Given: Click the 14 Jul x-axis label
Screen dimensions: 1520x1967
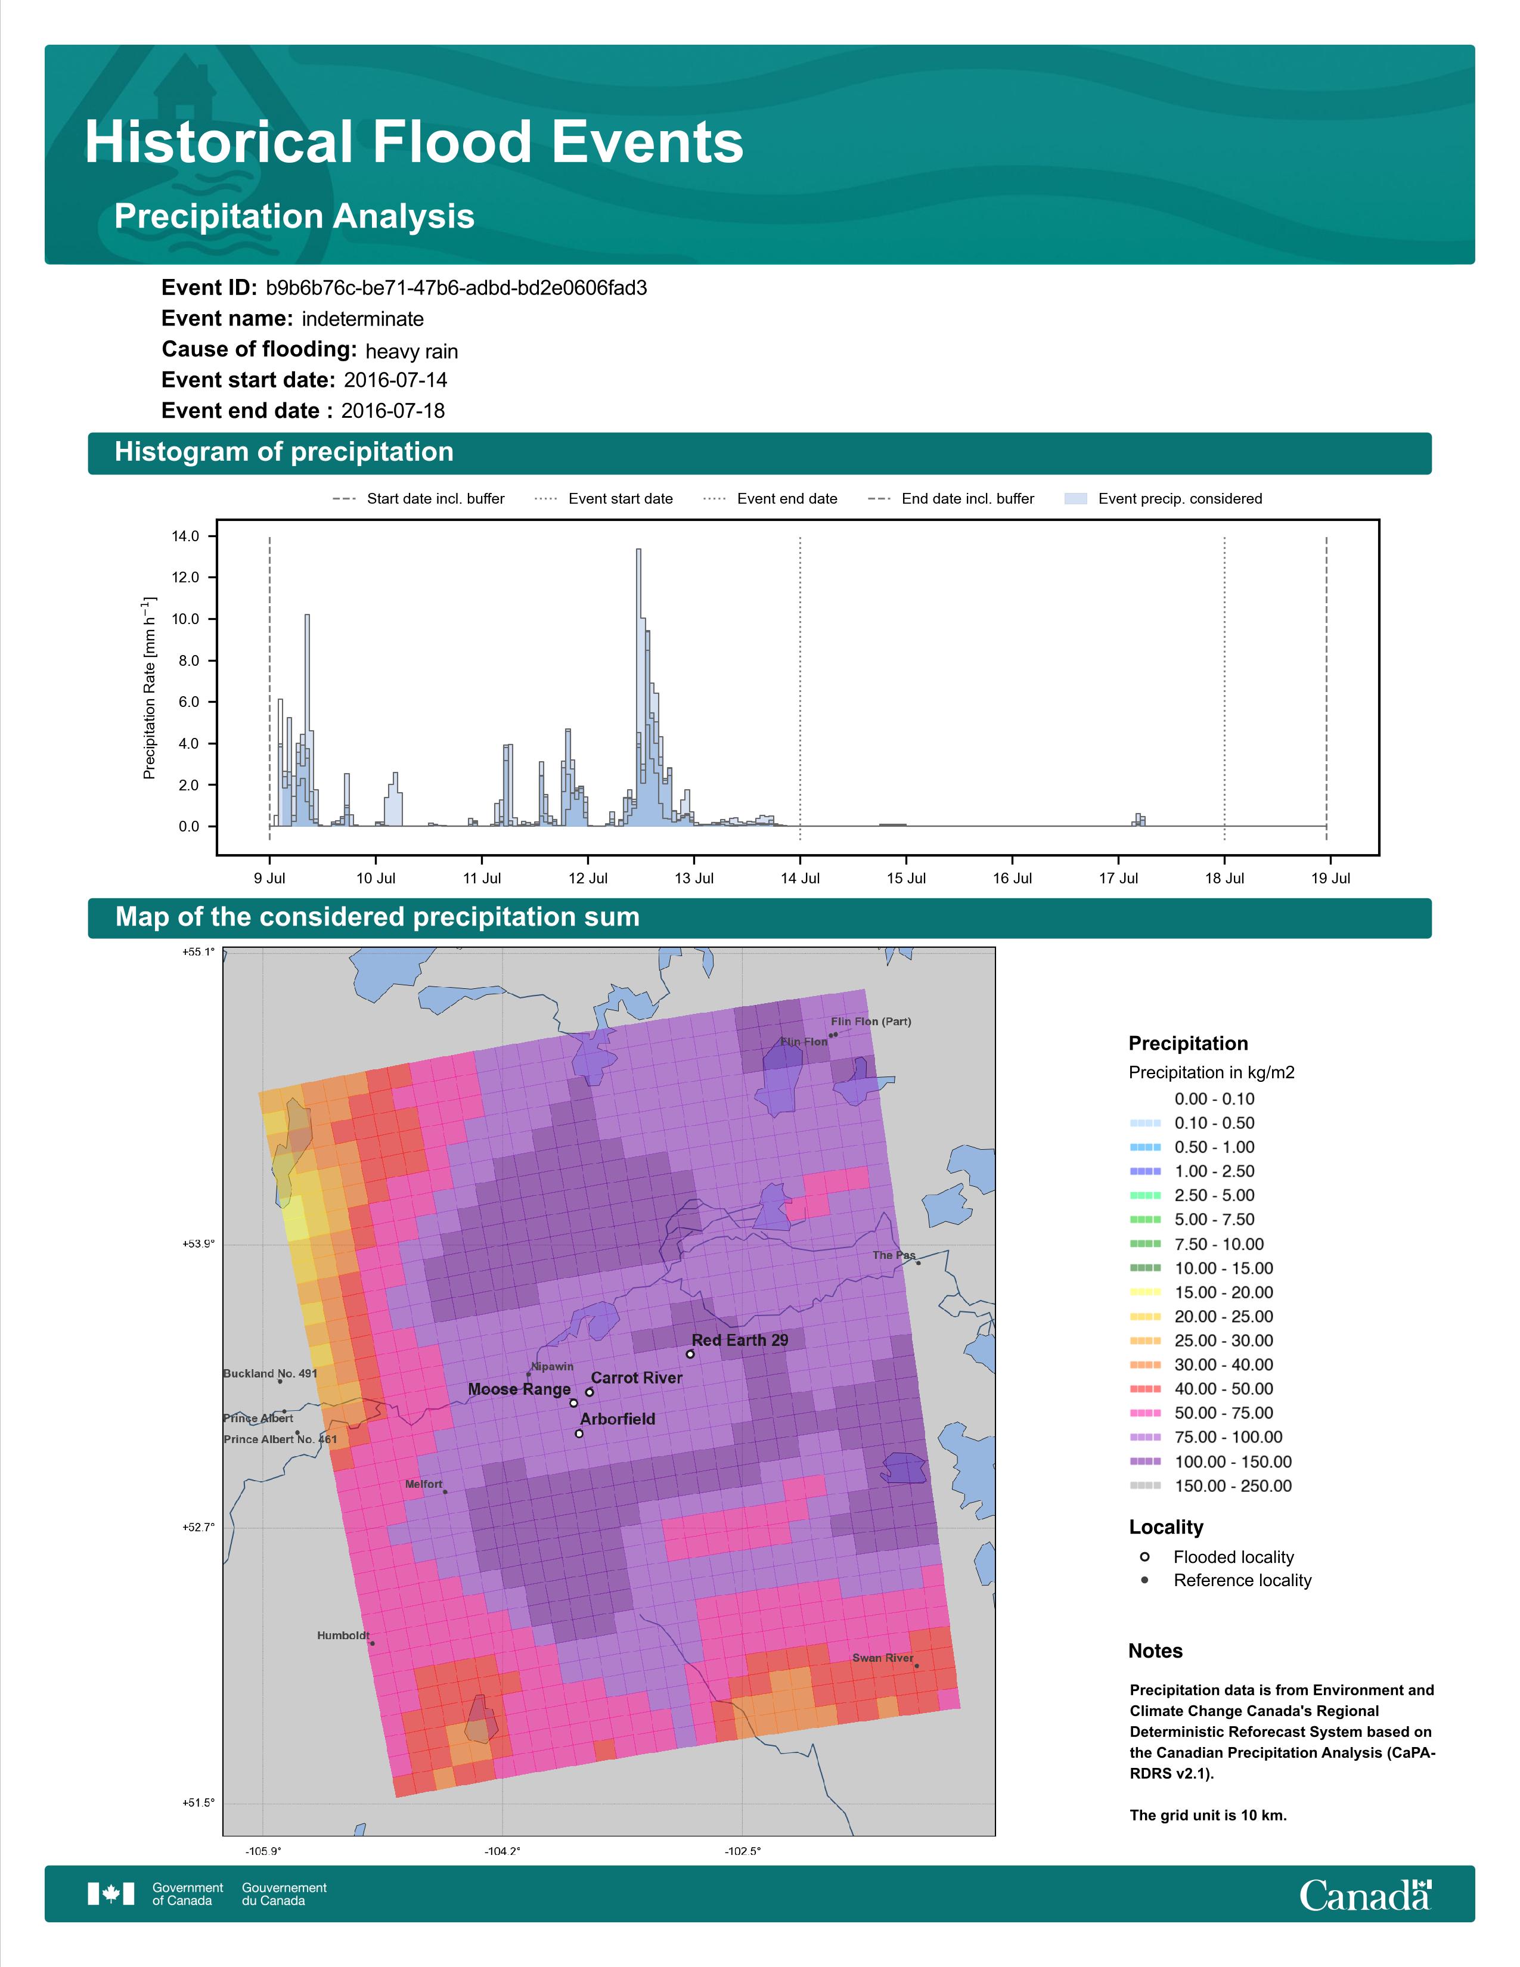Looking at the screenshot, I should 799,878.
